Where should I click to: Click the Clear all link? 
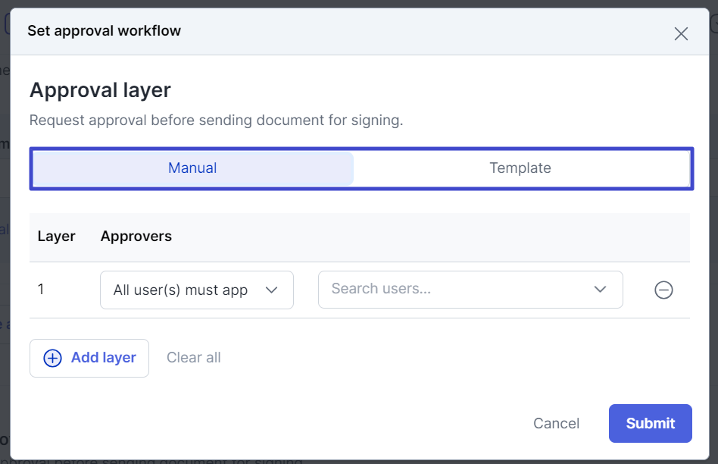coord(194,358)
